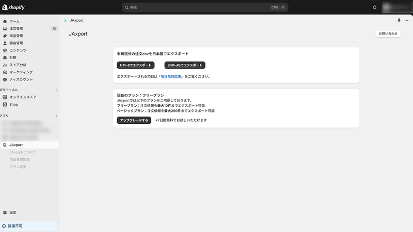Image resolution: width=413 pixels, height=232 pixels.
Task: Click the ベーシックプラン description line
Action: [166, 111]
